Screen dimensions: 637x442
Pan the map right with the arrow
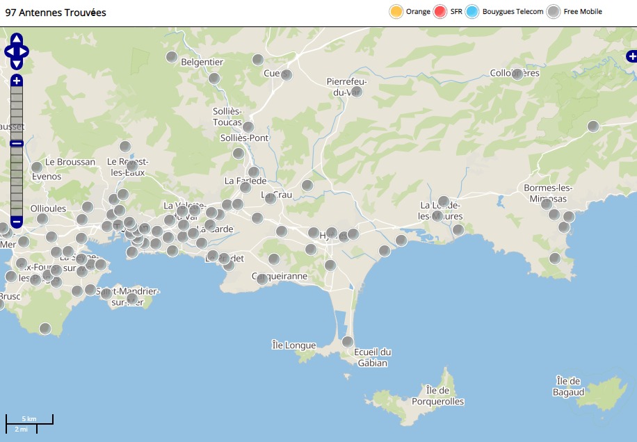[x=25, y=51]
